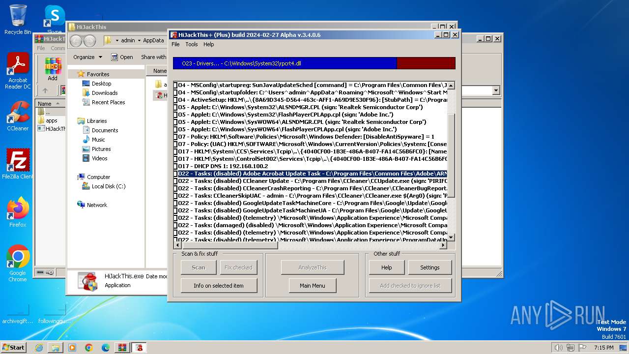Open FileZilla Client desktop icon

coord(18,164)
